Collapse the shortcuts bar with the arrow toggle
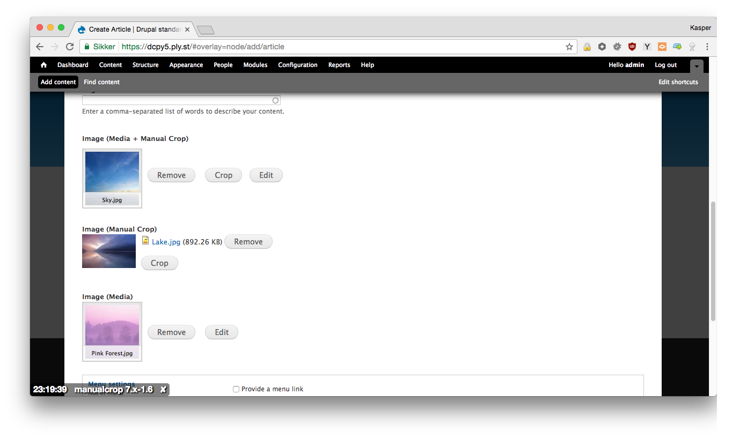747x439 pixels. [x=697, y=66]
